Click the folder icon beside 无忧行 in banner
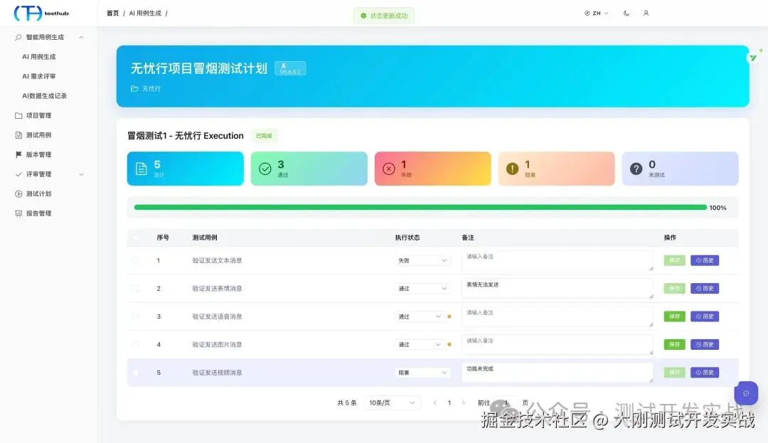 pos(134,89)
